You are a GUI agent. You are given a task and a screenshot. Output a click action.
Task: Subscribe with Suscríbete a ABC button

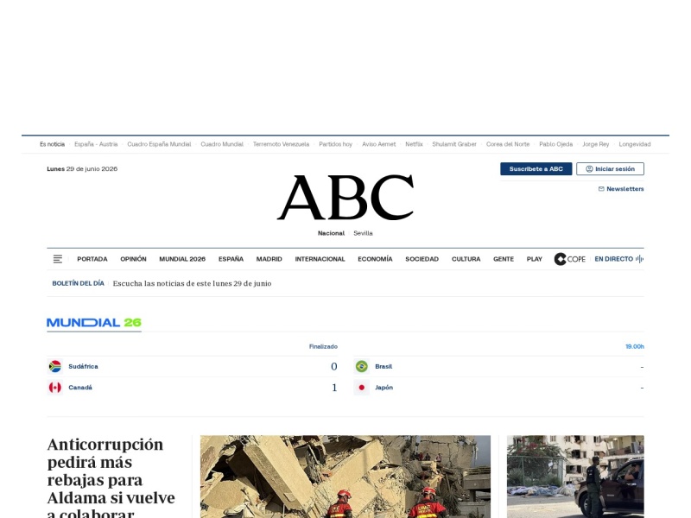[x=536, y=168]
